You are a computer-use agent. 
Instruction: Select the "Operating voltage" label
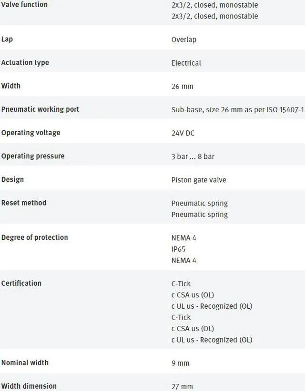click(x=30, y=132)
